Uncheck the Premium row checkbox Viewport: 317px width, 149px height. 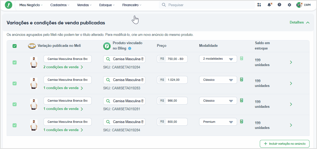14,125
